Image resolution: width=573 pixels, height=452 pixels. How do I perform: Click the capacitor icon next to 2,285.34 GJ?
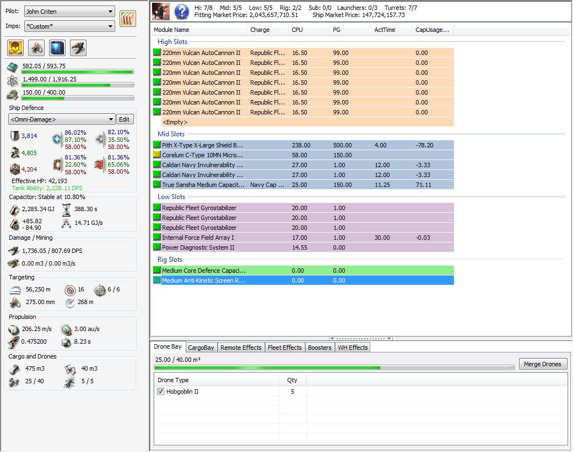[x=14, y=210]
